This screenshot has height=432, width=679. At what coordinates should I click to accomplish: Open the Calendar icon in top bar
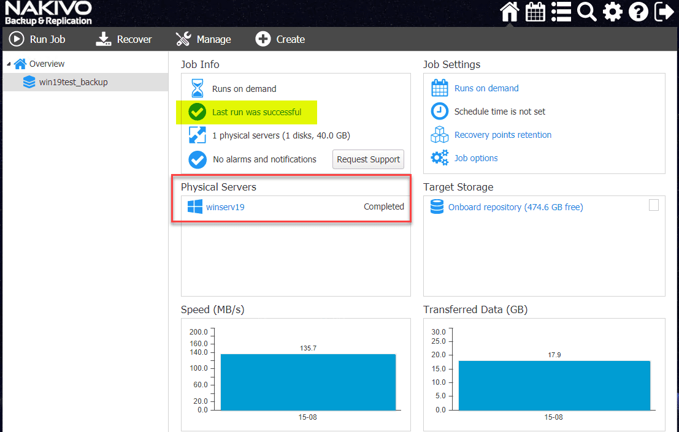(x=535, y=12)
